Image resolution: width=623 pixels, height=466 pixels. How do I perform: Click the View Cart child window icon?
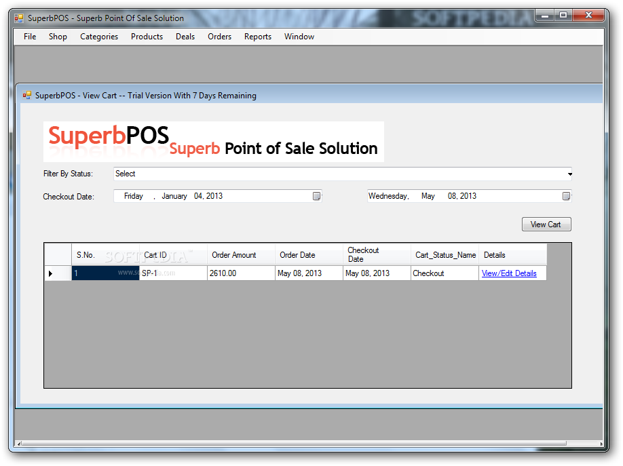tap(26, 96)
